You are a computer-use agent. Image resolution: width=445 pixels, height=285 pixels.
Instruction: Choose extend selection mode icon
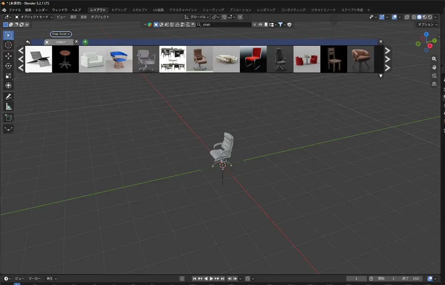[x=11, y=25]
